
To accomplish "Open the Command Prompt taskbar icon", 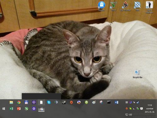I will (x=109, y=102).
